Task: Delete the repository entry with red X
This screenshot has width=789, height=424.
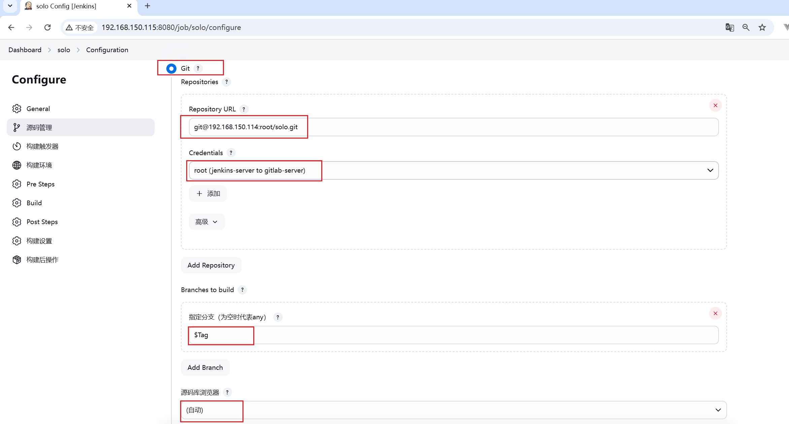Action: (x=716, y=106)
